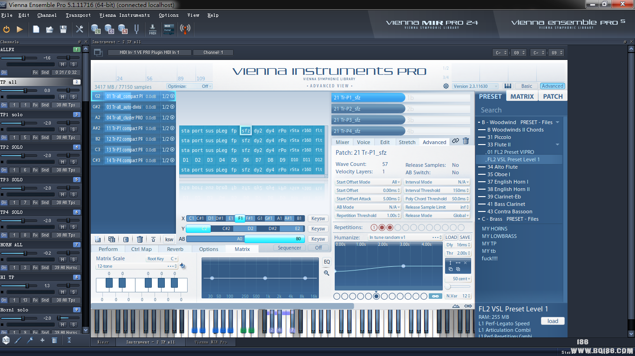Screen dimensions: 635x356
Task: Open the Version 2.3.11630 dropdown
Action: (475, 86)
